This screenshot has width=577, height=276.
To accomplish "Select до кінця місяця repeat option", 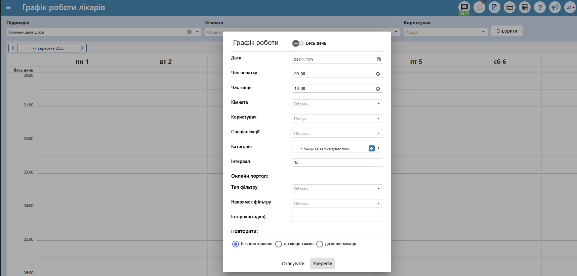I will 320,244.
